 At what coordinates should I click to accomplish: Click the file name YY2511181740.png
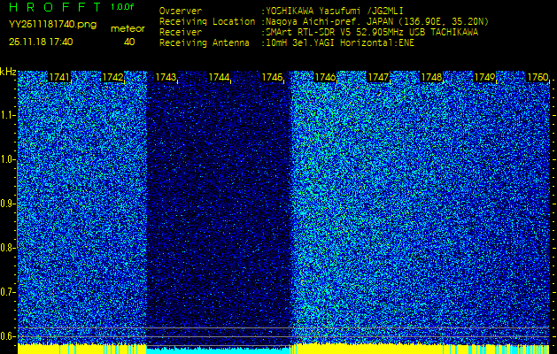52,25
